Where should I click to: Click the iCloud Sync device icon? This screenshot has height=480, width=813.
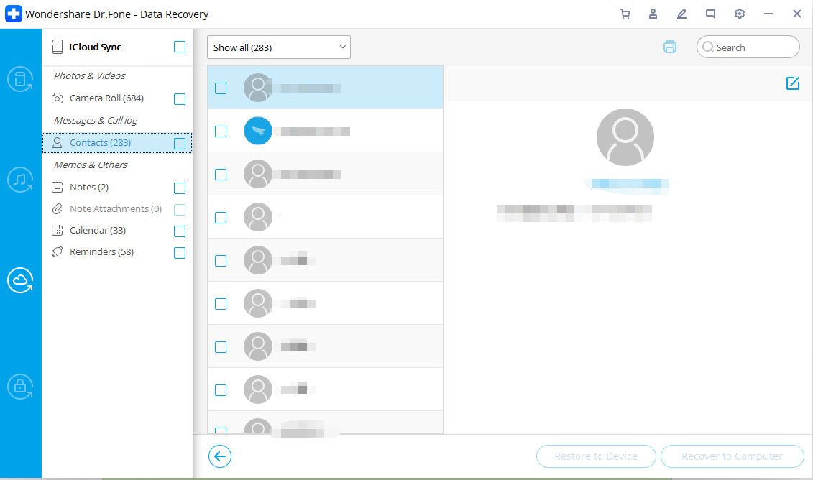point(58,47)
